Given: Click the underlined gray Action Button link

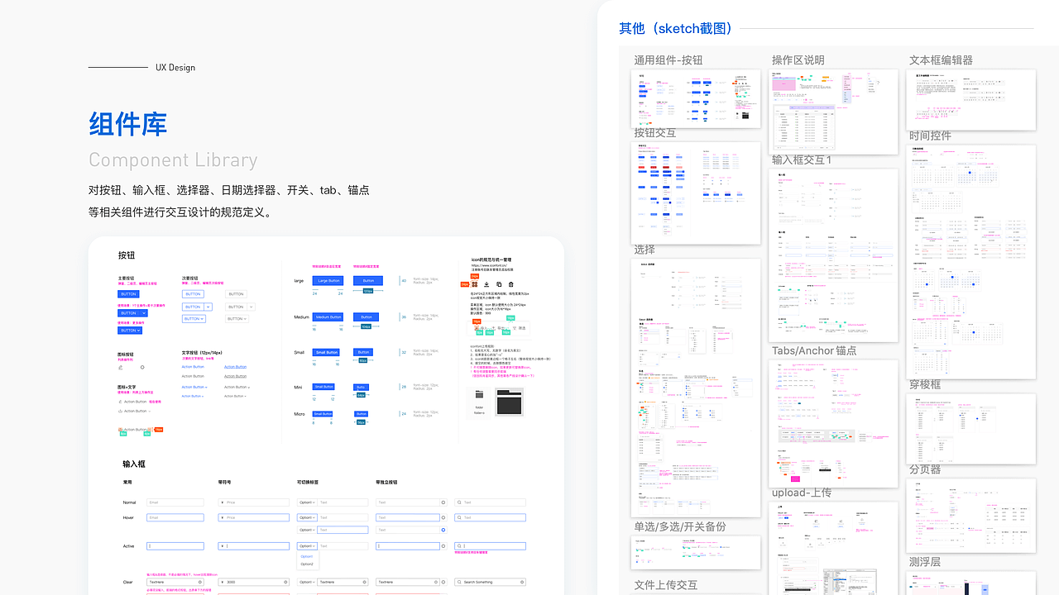Looking at the screenshot, I should [x=236, y=376].
